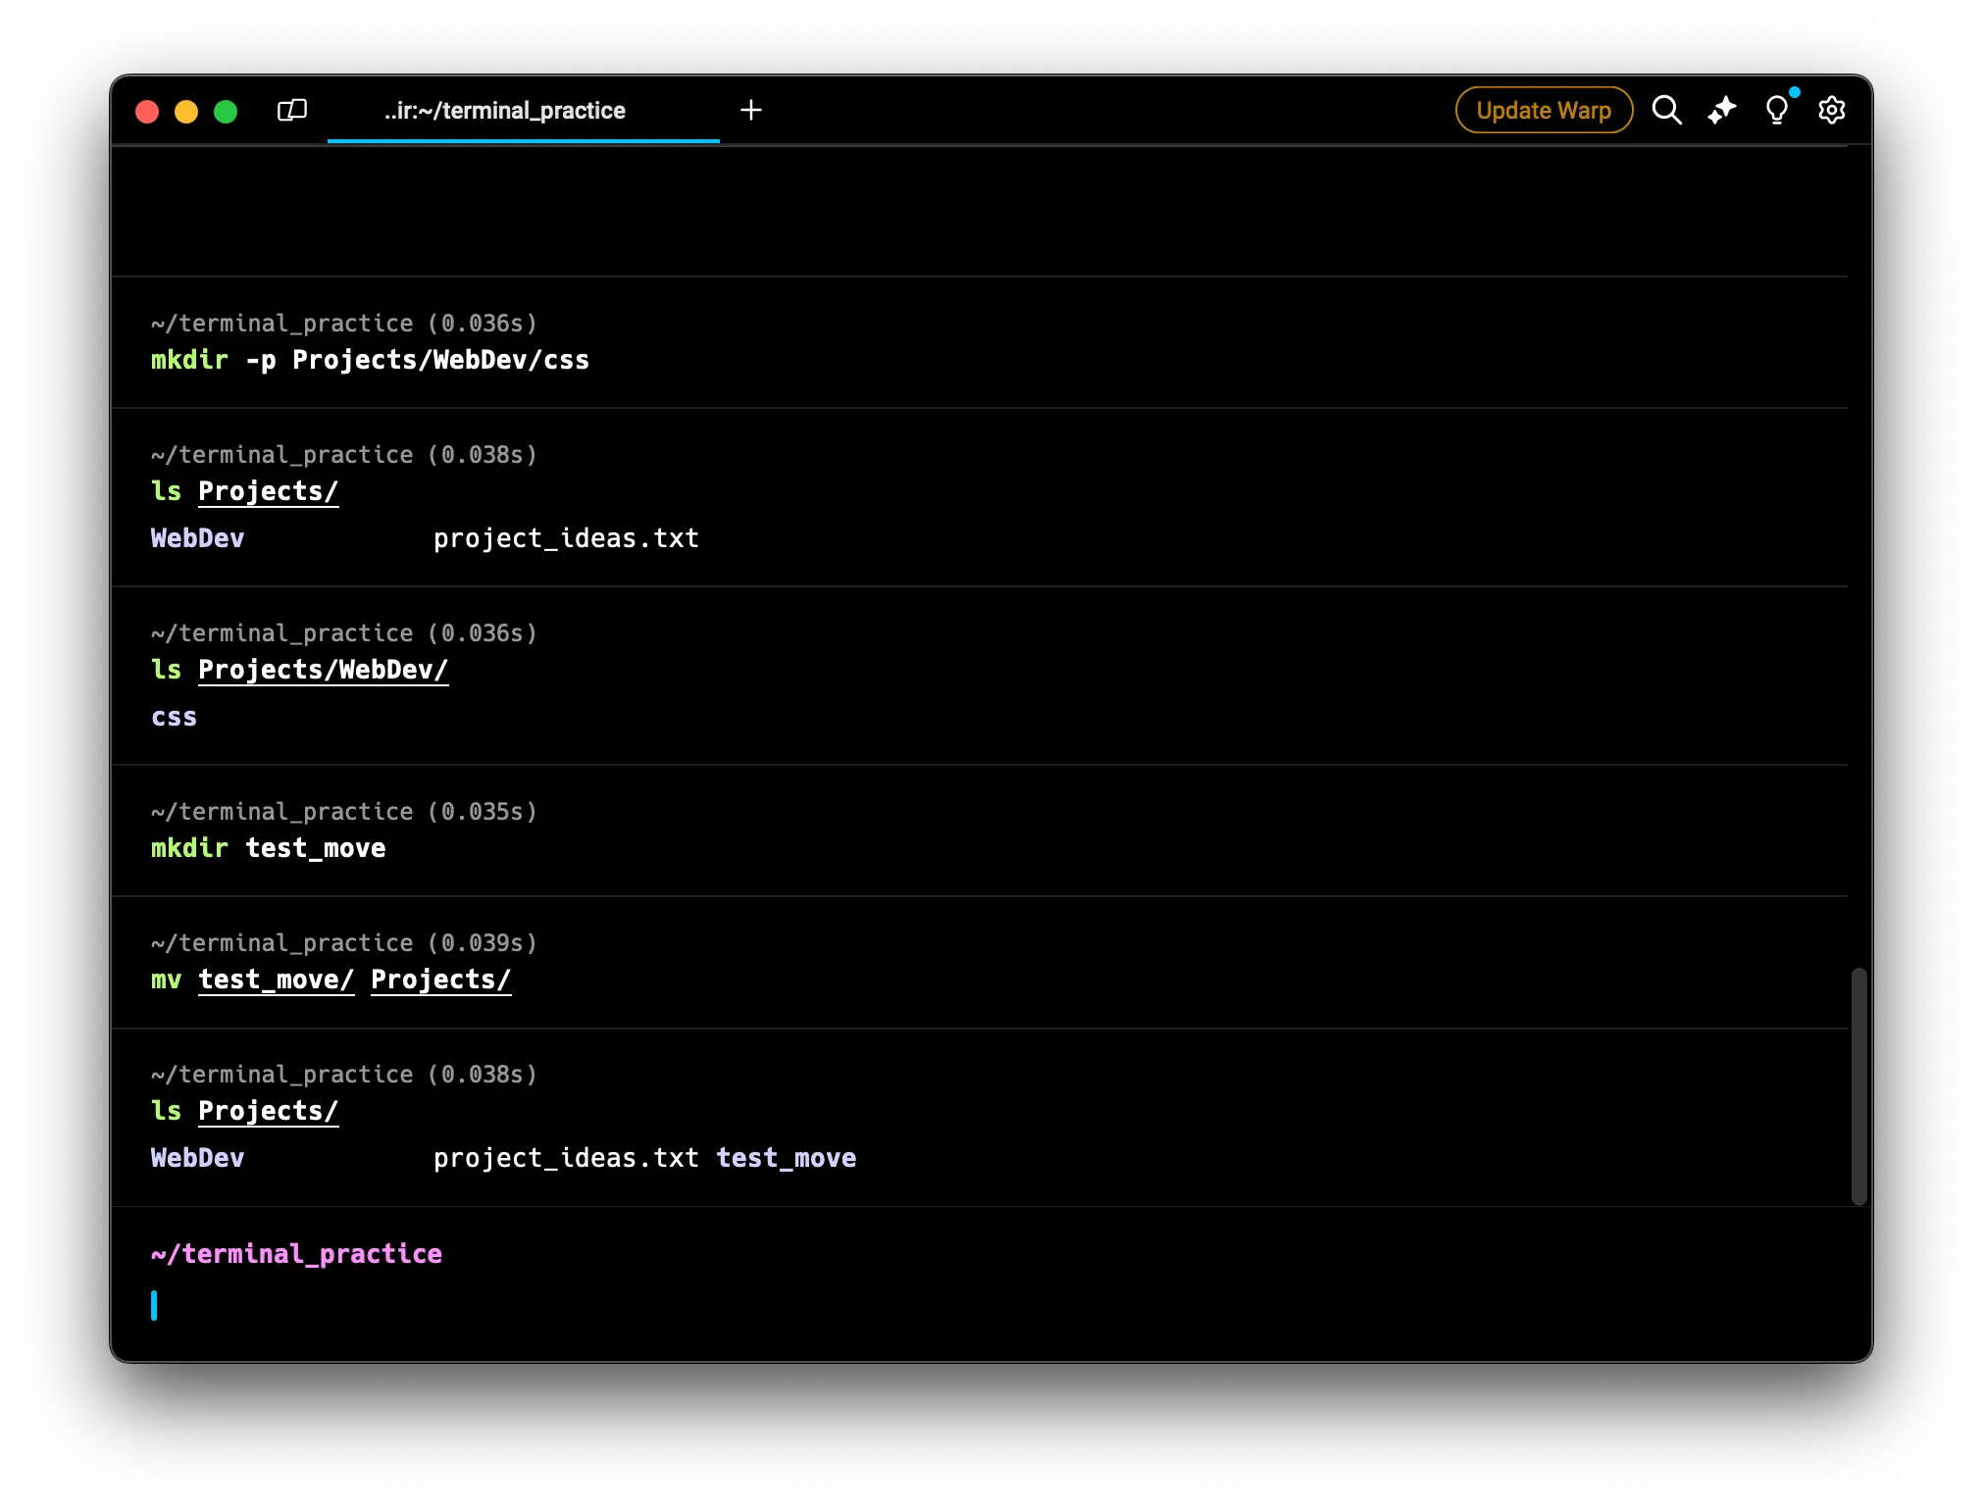
Task: Open the settings gear icon
Action: click(1831, 110)
